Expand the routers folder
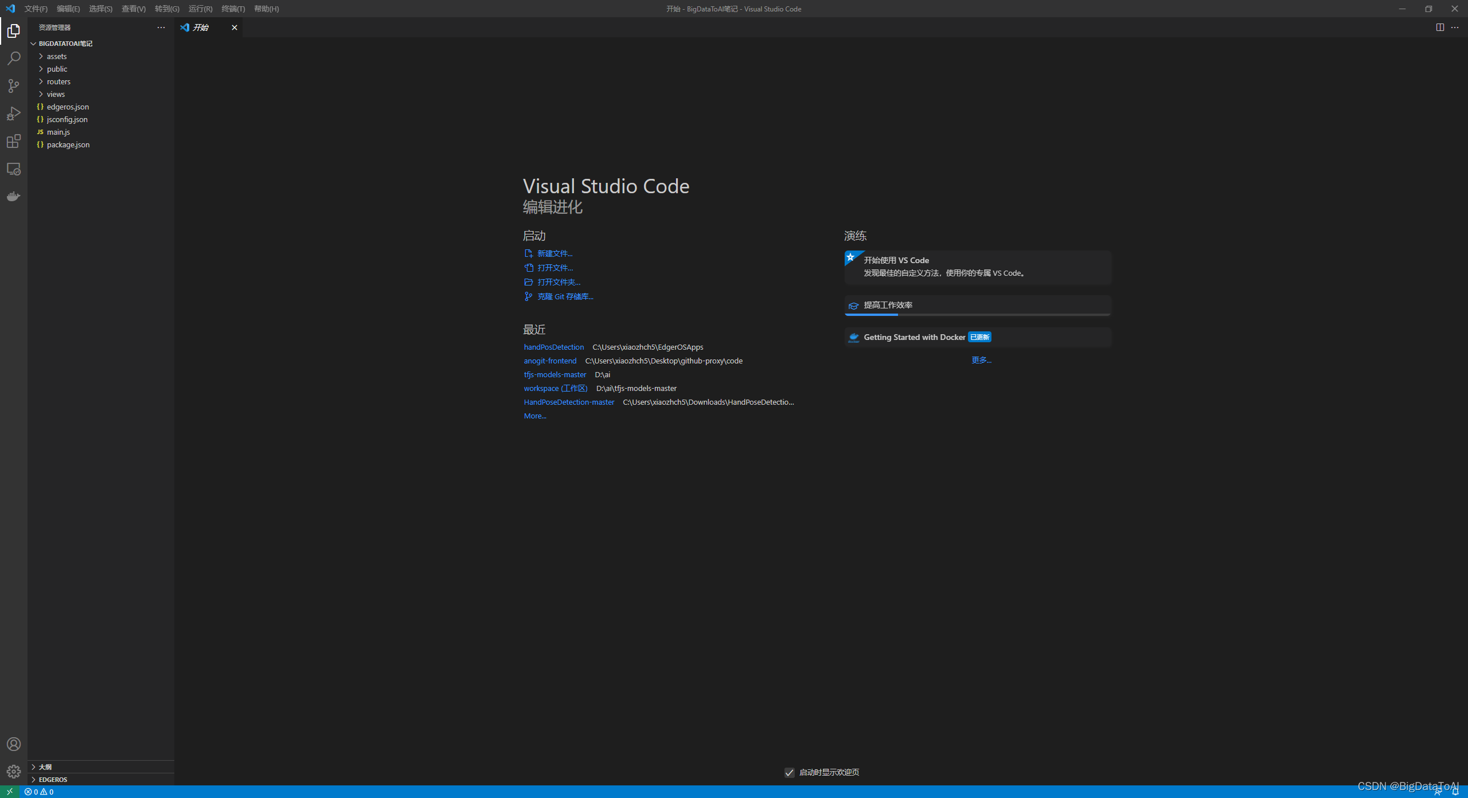Viewport: 1468px width, 798px height. coord(58,81)
